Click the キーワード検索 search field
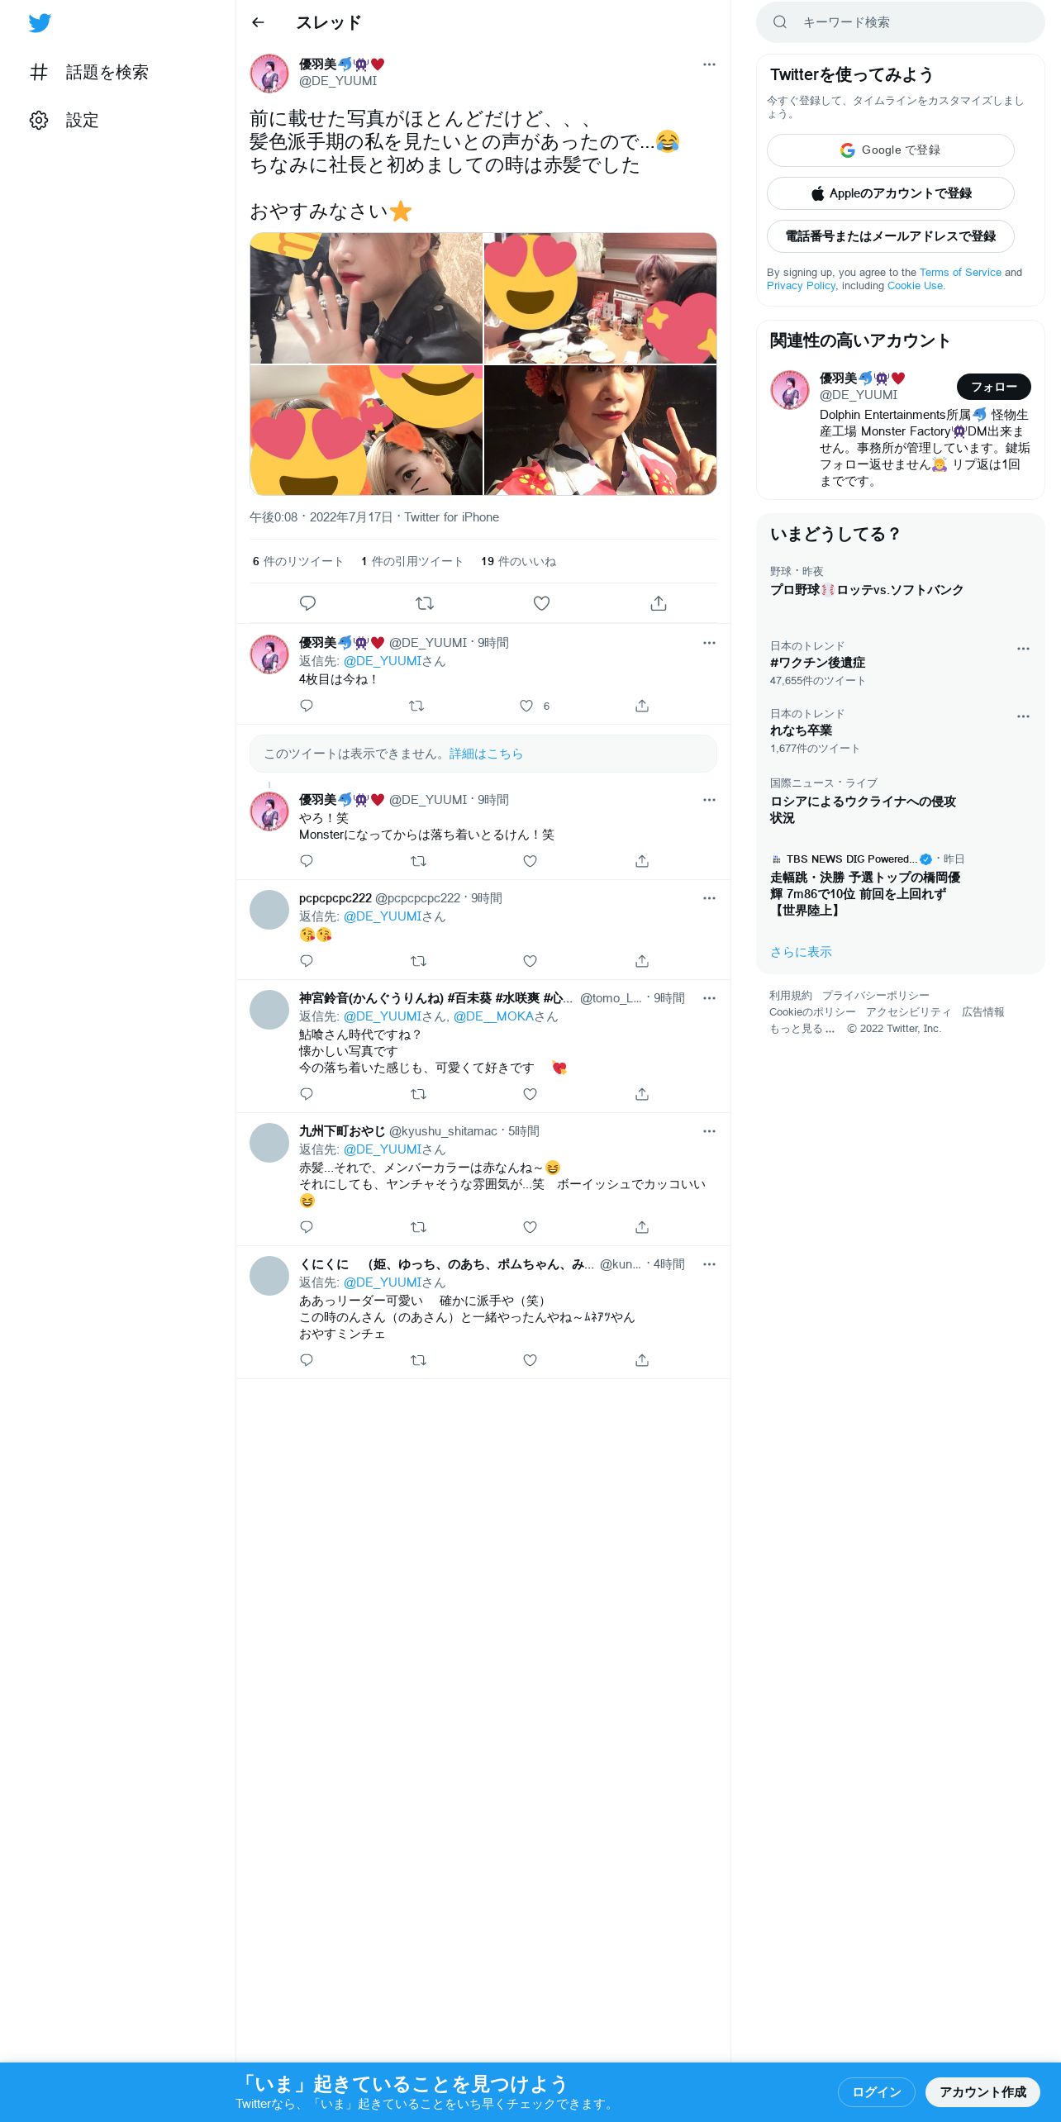This screenshot has width=1061, height=2122. pyautogui.click(x=901, y=22)
